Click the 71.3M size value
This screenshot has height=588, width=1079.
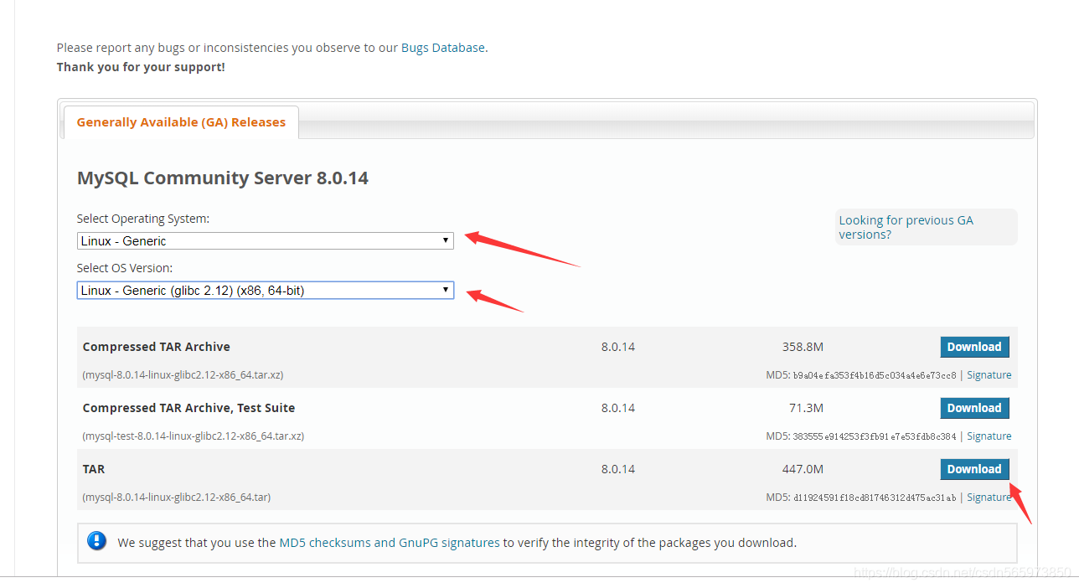click(x=806, y=408)
